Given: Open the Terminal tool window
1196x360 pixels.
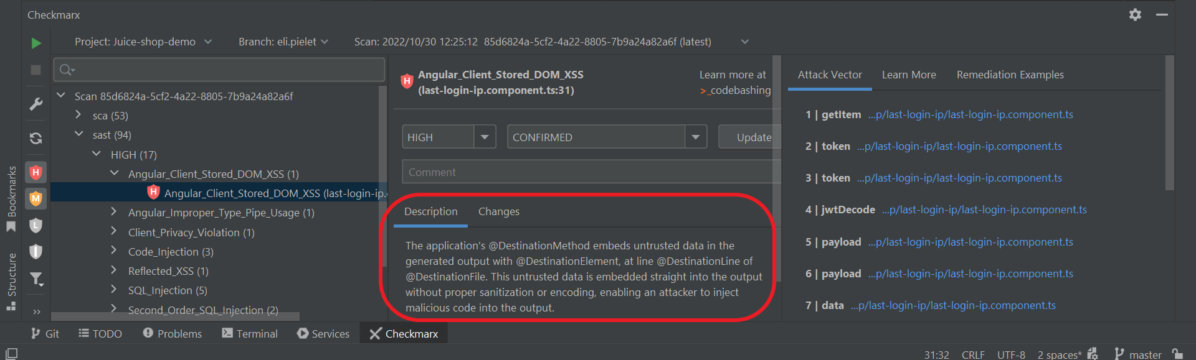Looking at the screenshot, I should point(250,334).
